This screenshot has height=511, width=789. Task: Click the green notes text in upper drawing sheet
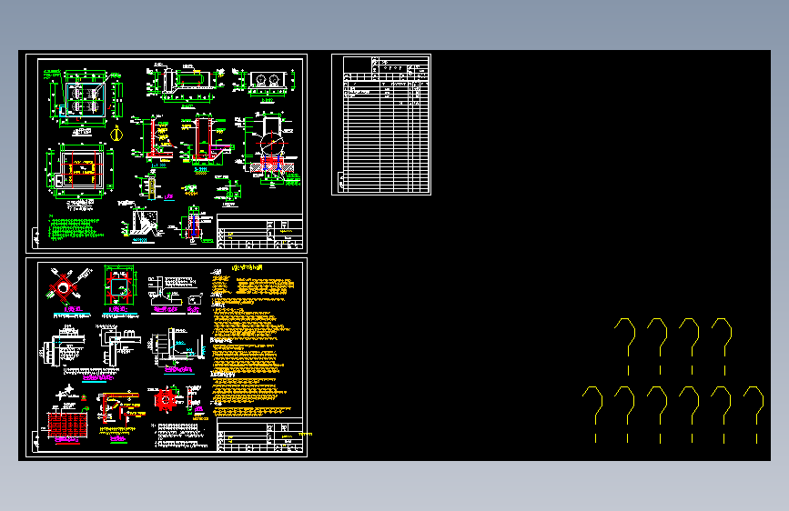tap(75, 227)
